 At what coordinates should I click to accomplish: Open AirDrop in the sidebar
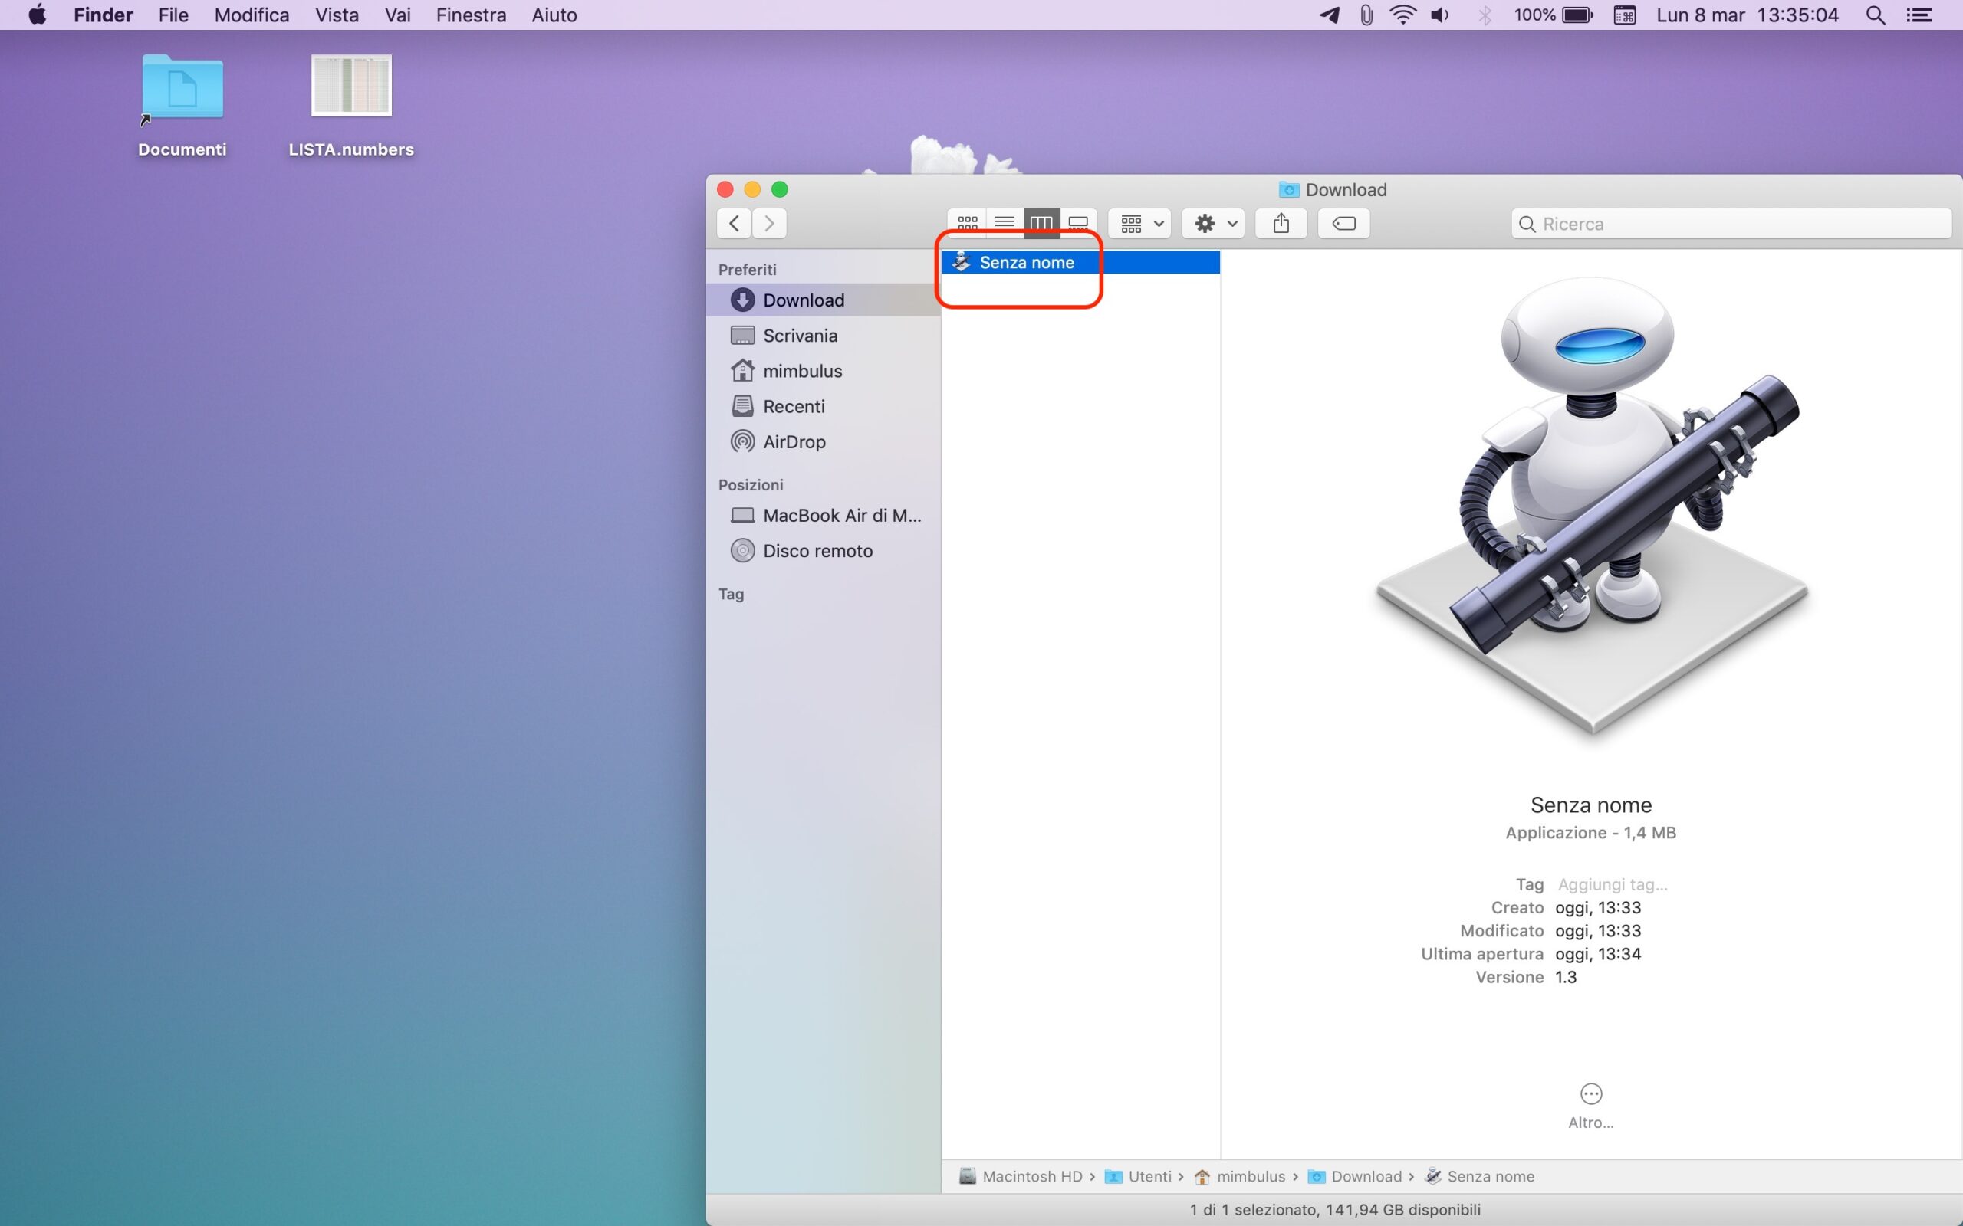click(x=794, y=442)
